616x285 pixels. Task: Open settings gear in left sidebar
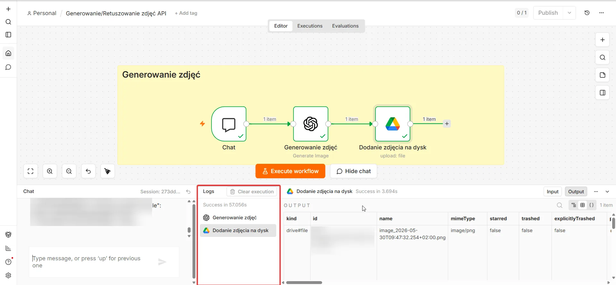[x=8, y=275]
